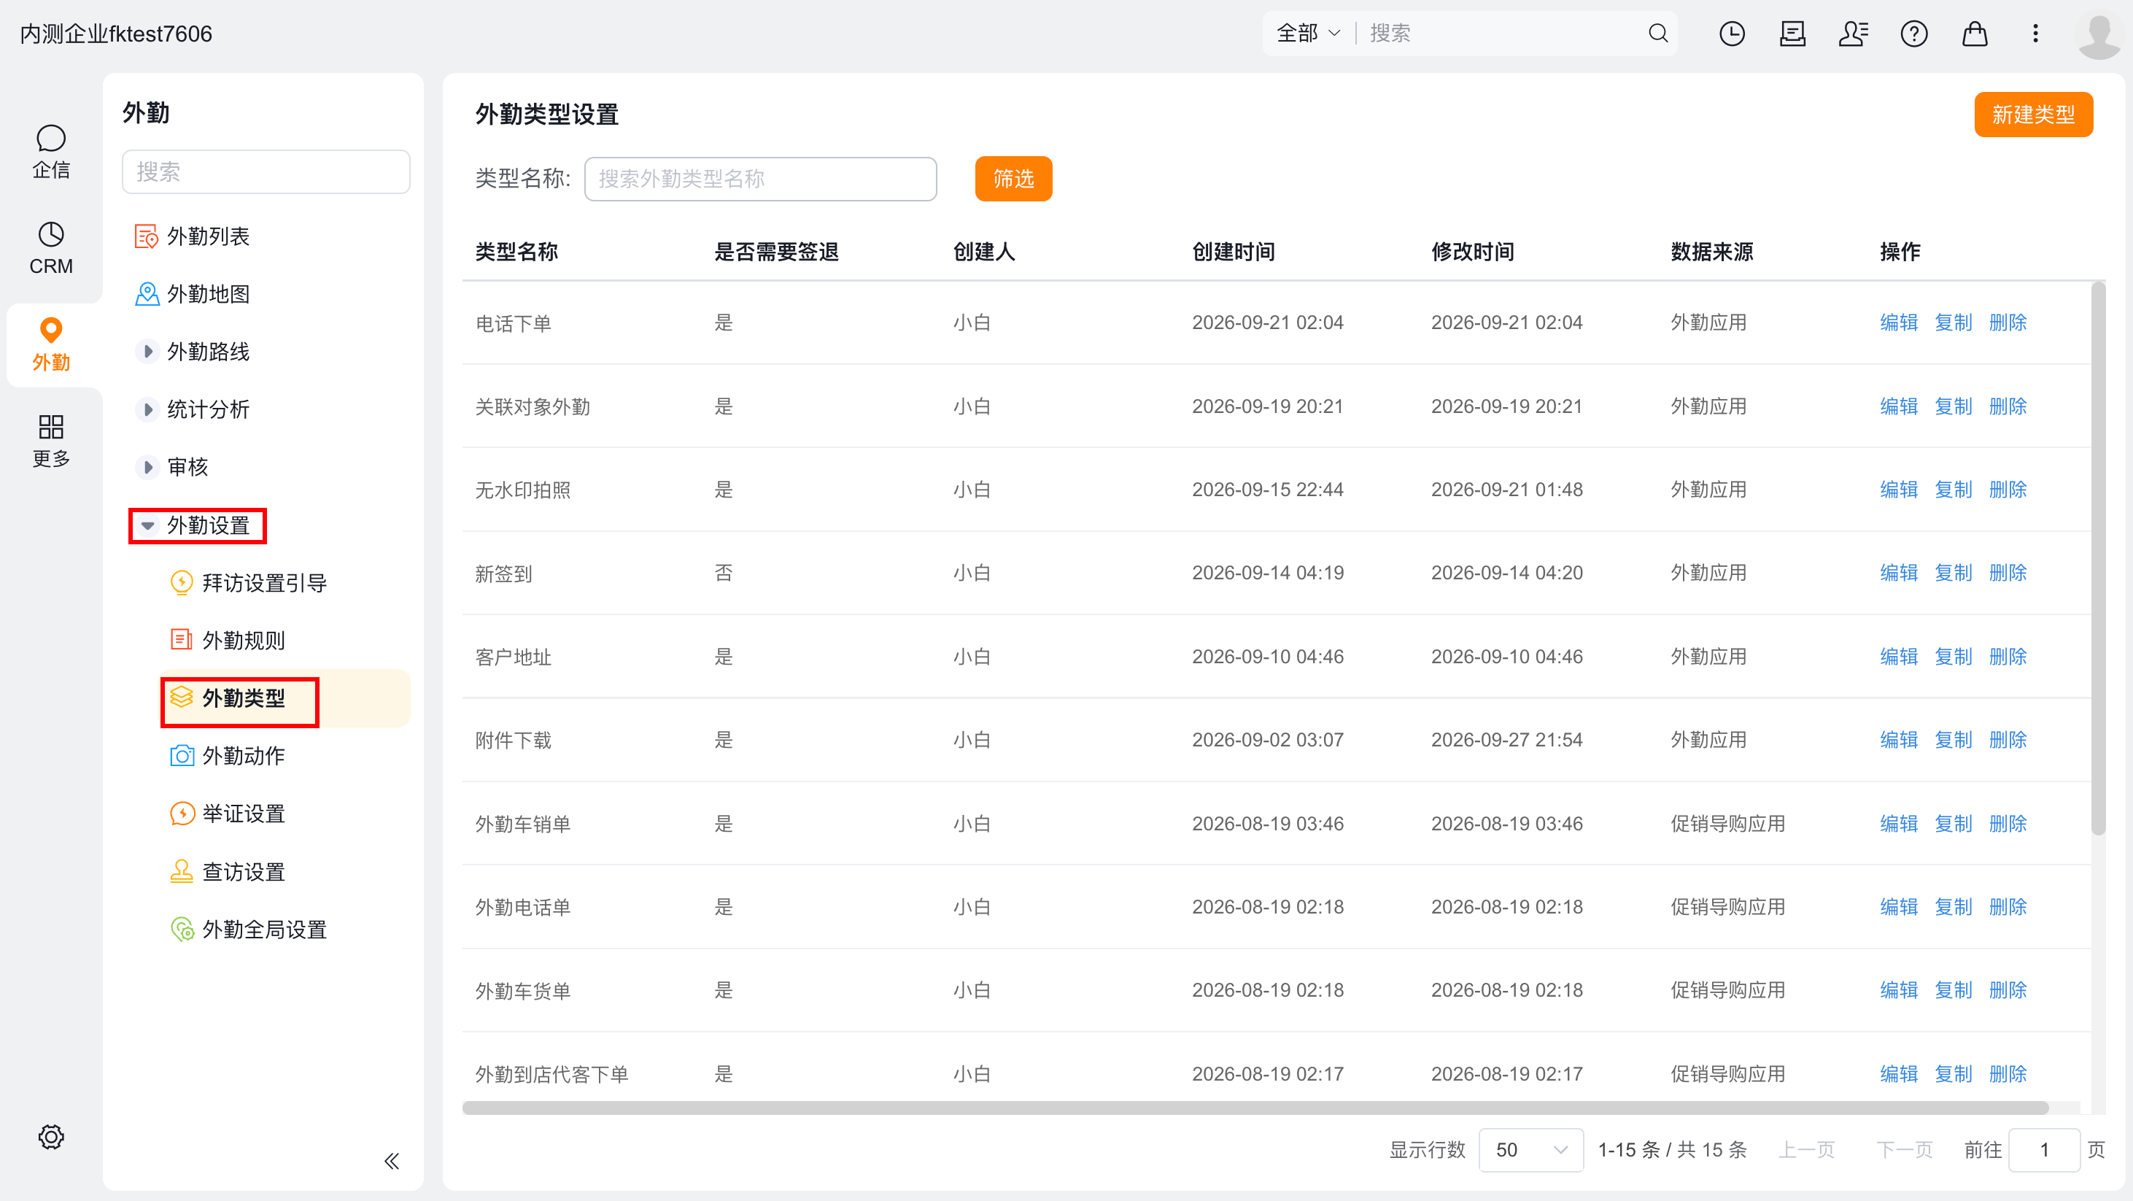Focus the sidebar 搜索 input field

pyautogui.click(x=266, y=171)
